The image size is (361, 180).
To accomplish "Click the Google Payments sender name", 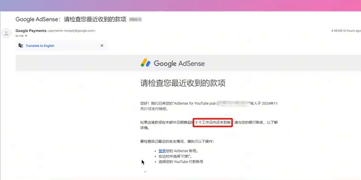I will (x=31, y=31).
